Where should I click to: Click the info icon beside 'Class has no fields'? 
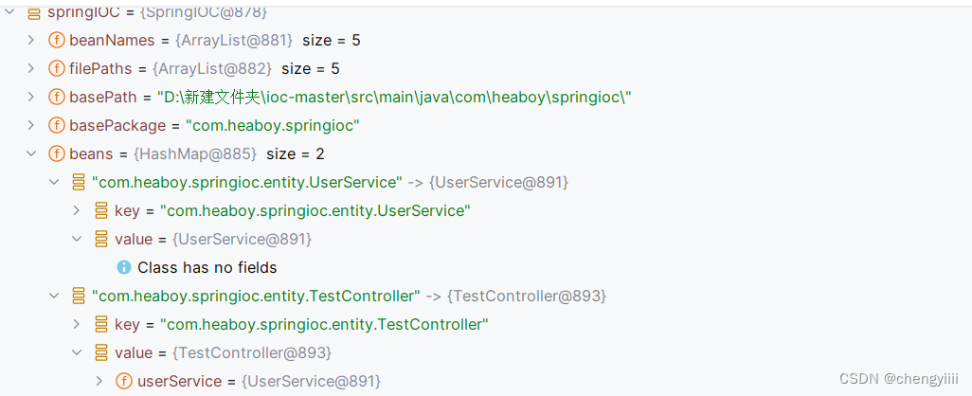(124, 267)
